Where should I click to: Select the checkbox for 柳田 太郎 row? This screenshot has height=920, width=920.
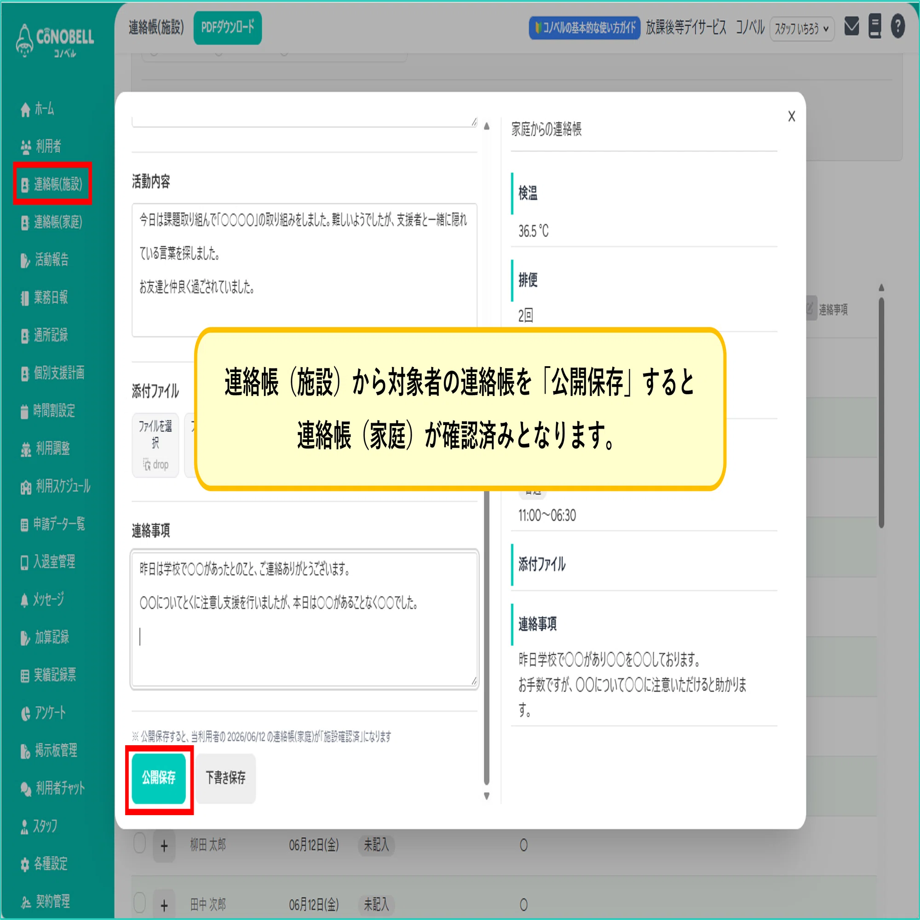pos(139,843)
